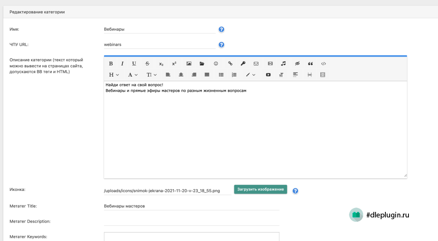The height and width of the screenshot is (241, 438).
Task: Toggle underline formatting
Action: pyautogui.click(x=134, y=64)
